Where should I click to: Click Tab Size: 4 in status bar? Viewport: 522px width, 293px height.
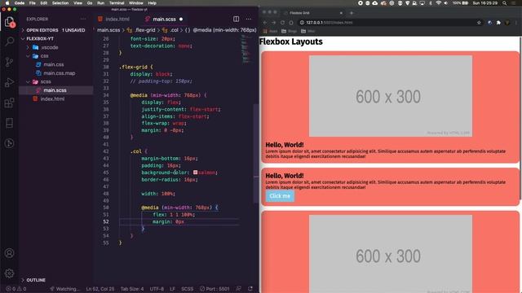coord(132,289)
